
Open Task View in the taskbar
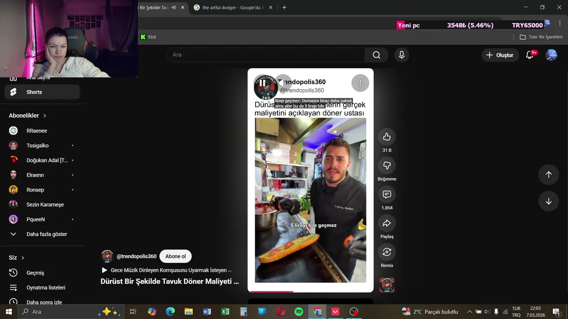point(133,312)
